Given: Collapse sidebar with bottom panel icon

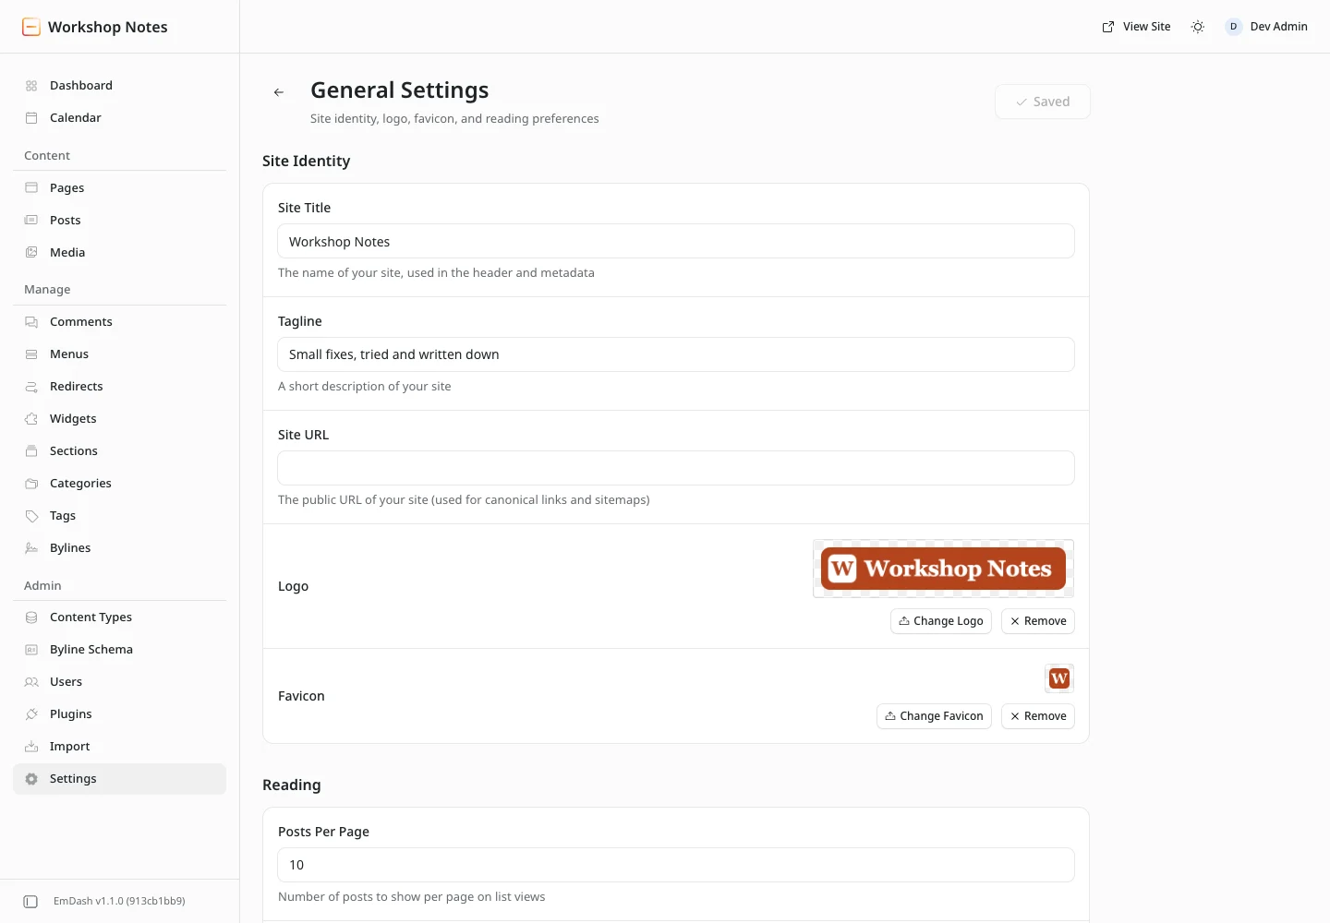Looking at the screenshot, I should click(30, 902).
